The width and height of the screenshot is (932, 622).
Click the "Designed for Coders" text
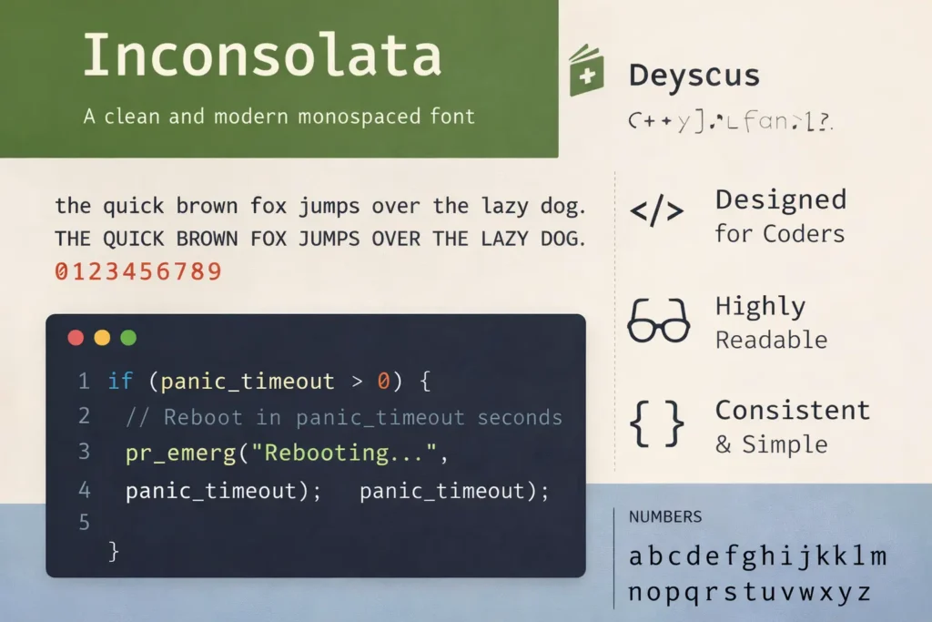point(780,216)
